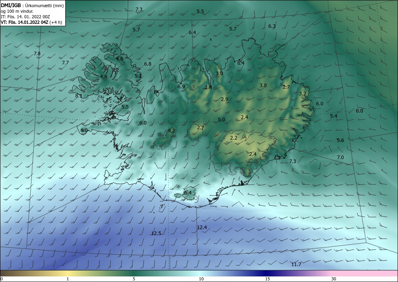Click the title text 'DMI/IGB : Úrkomumætti (mm)'

pos(32,6)
